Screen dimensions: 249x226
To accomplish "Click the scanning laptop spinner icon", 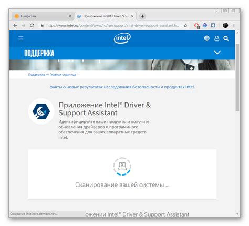I will click(122, 166).
